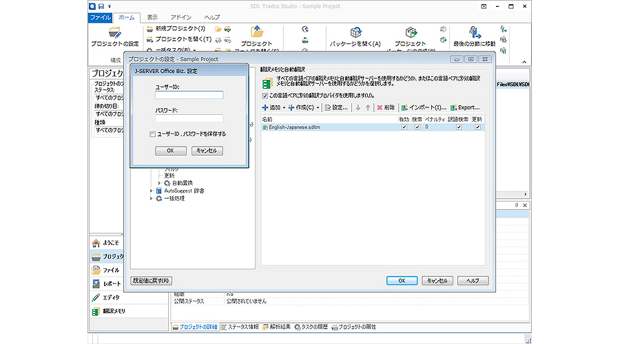Switch to プロジェクトの属性 bottom tab

[354, 327]
